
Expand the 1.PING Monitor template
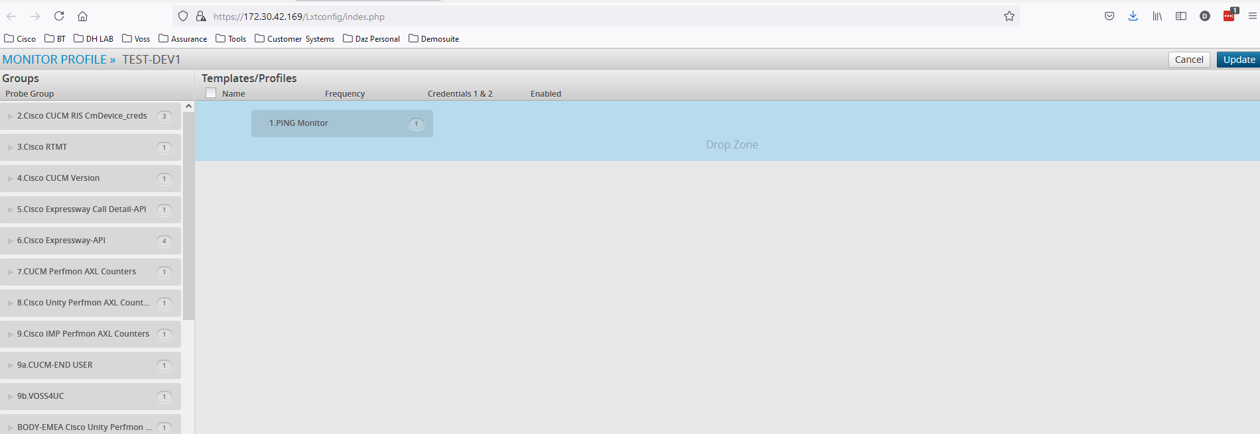263,123
